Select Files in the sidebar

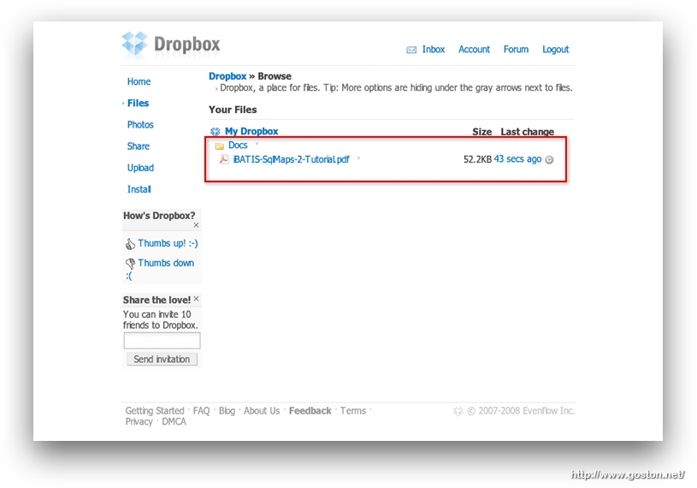coord(138,104)
